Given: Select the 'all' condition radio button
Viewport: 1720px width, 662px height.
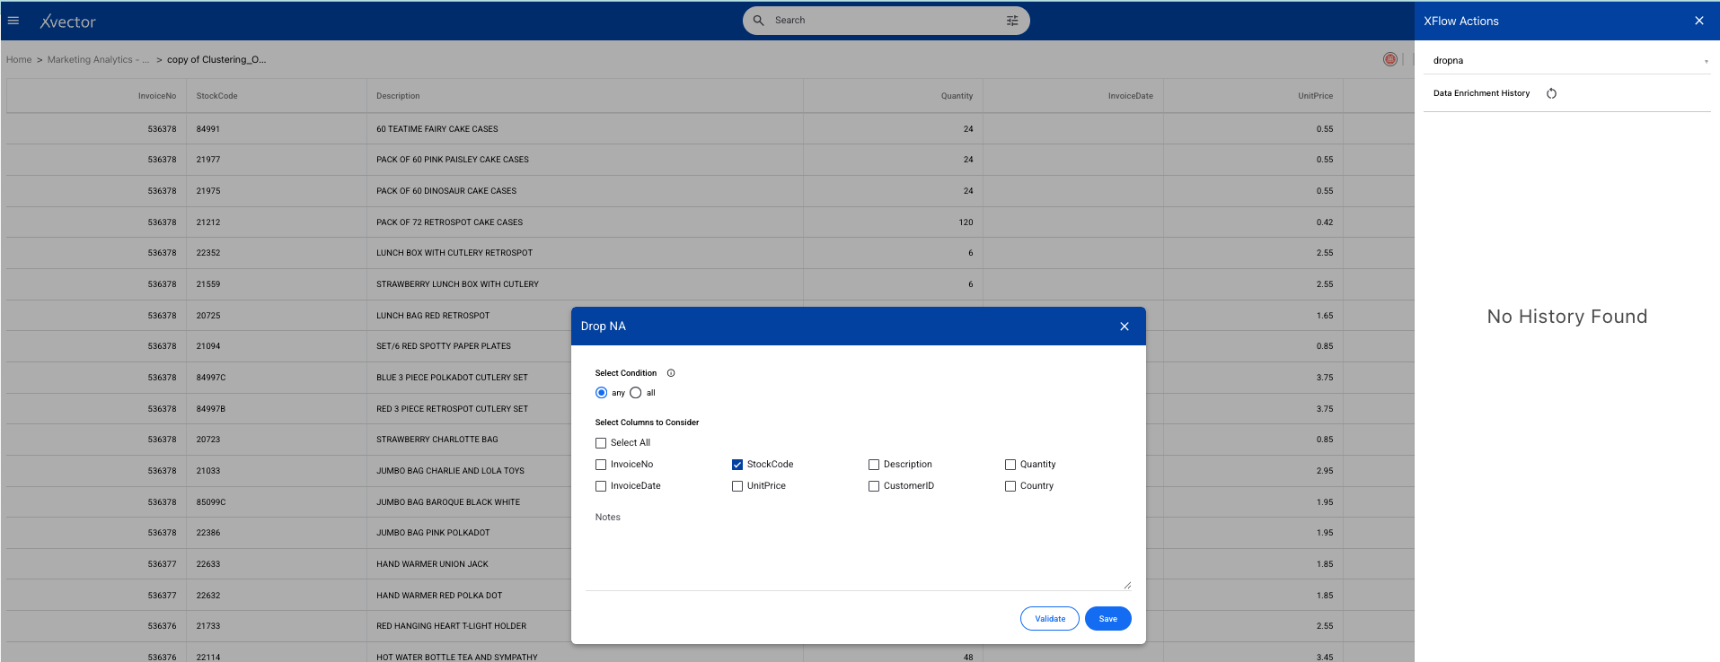Looking at the screenshot, I should pos(636,393).
